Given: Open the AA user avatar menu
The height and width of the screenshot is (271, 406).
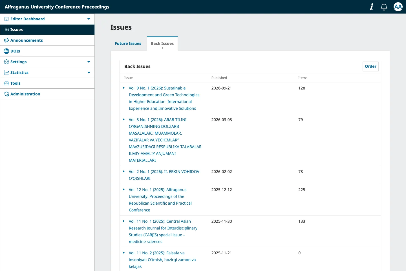Looking at the screenshot, I should 398,7.
